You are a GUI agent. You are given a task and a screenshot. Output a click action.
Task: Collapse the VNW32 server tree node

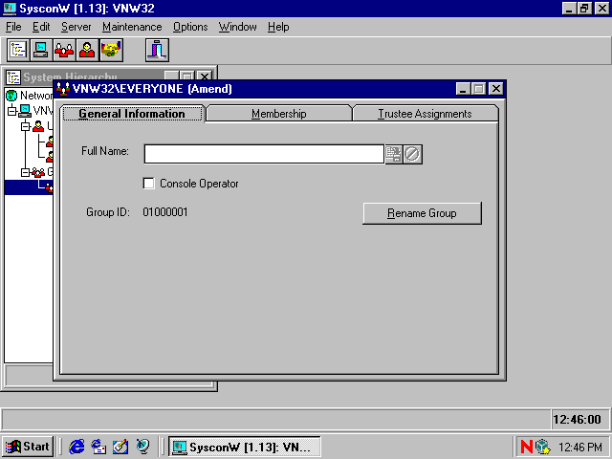pyautogui.click(x=12, y=111)
